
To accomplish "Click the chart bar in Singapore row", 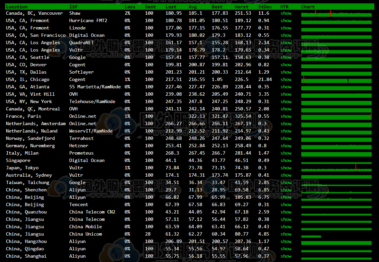I will click(336, 163).
